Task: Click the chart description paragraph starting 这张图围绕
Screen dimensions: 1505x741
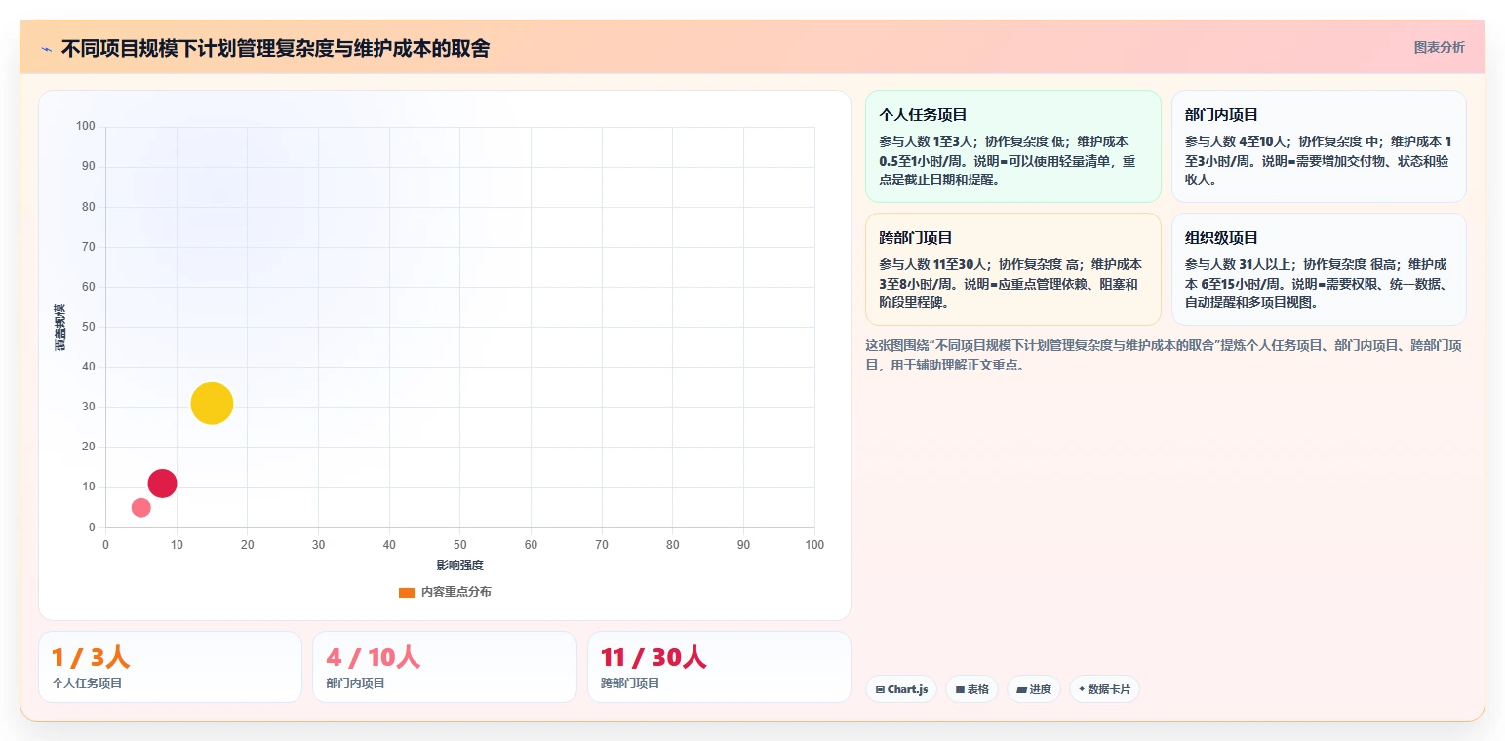Action: tap(1163, 355)
